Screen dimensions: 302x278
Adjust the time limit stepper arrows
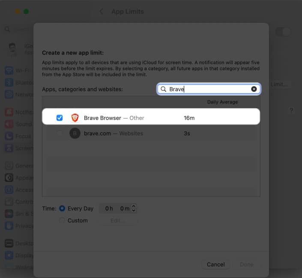click(134, 208)
